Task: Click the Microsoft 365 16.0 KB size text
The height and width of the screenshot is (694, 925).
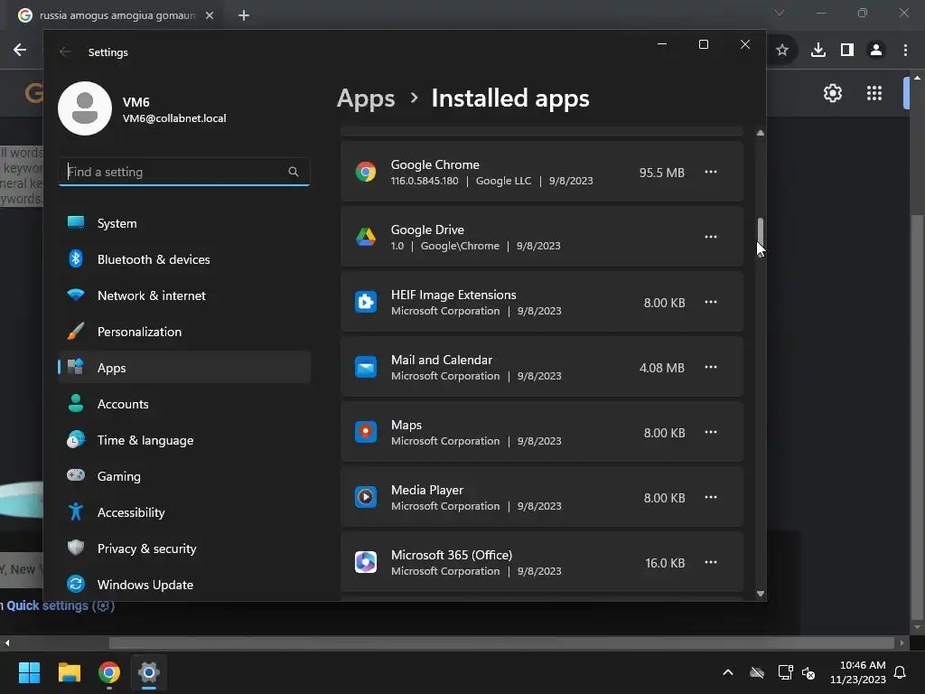Action: coord(665,563)
